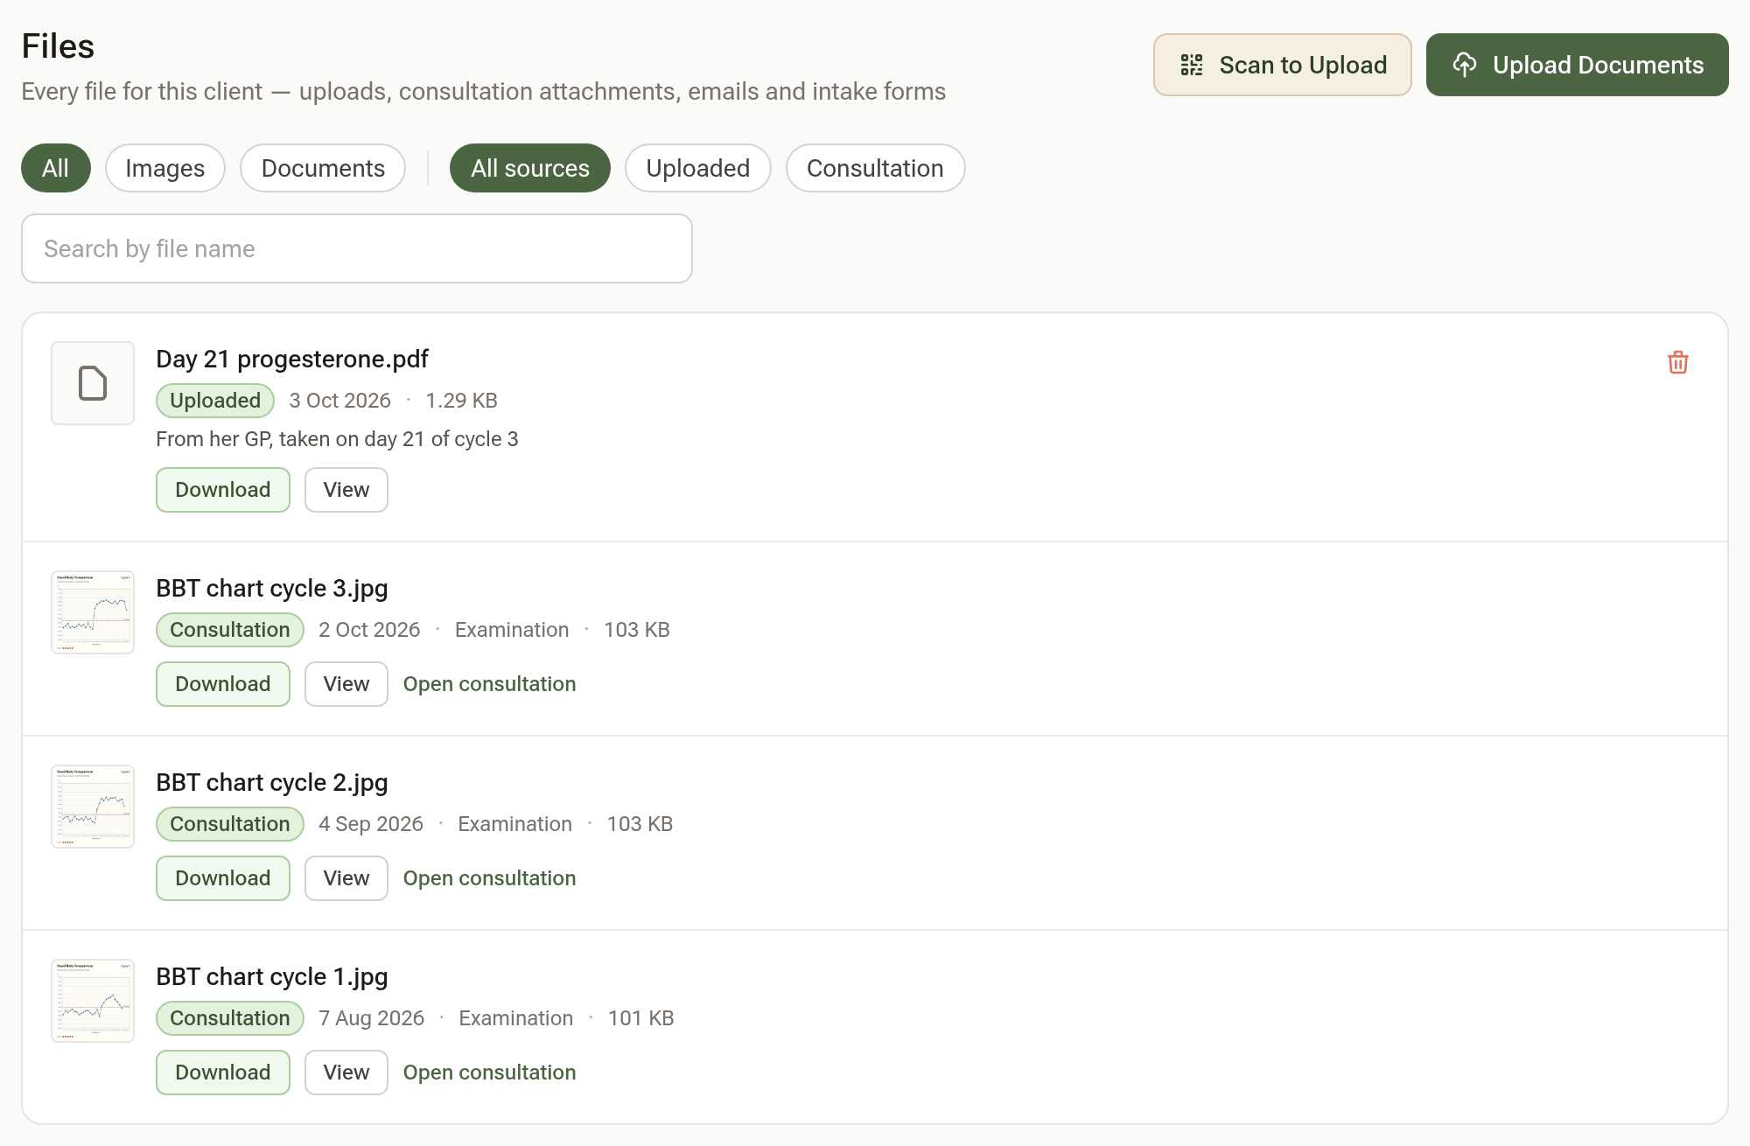Click the file name Day 21 progesterone.pdf

292,359
